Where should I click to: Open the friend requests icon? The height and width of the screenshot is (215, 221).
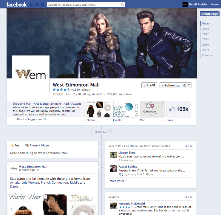pos(31,5)
